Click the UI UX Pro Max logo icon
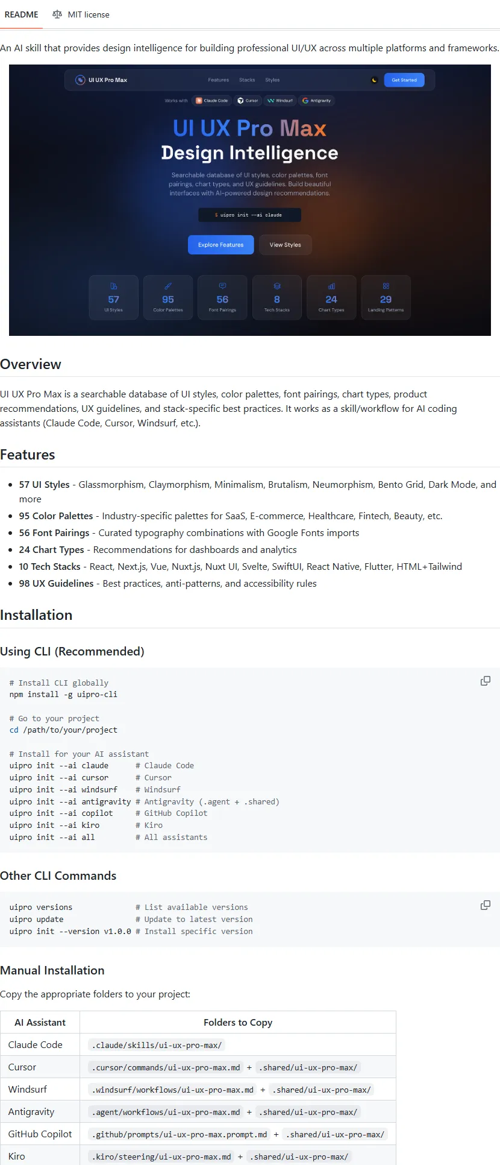Image resolution: width=500 pixels, height=1165 pixels. click(80, 80)
